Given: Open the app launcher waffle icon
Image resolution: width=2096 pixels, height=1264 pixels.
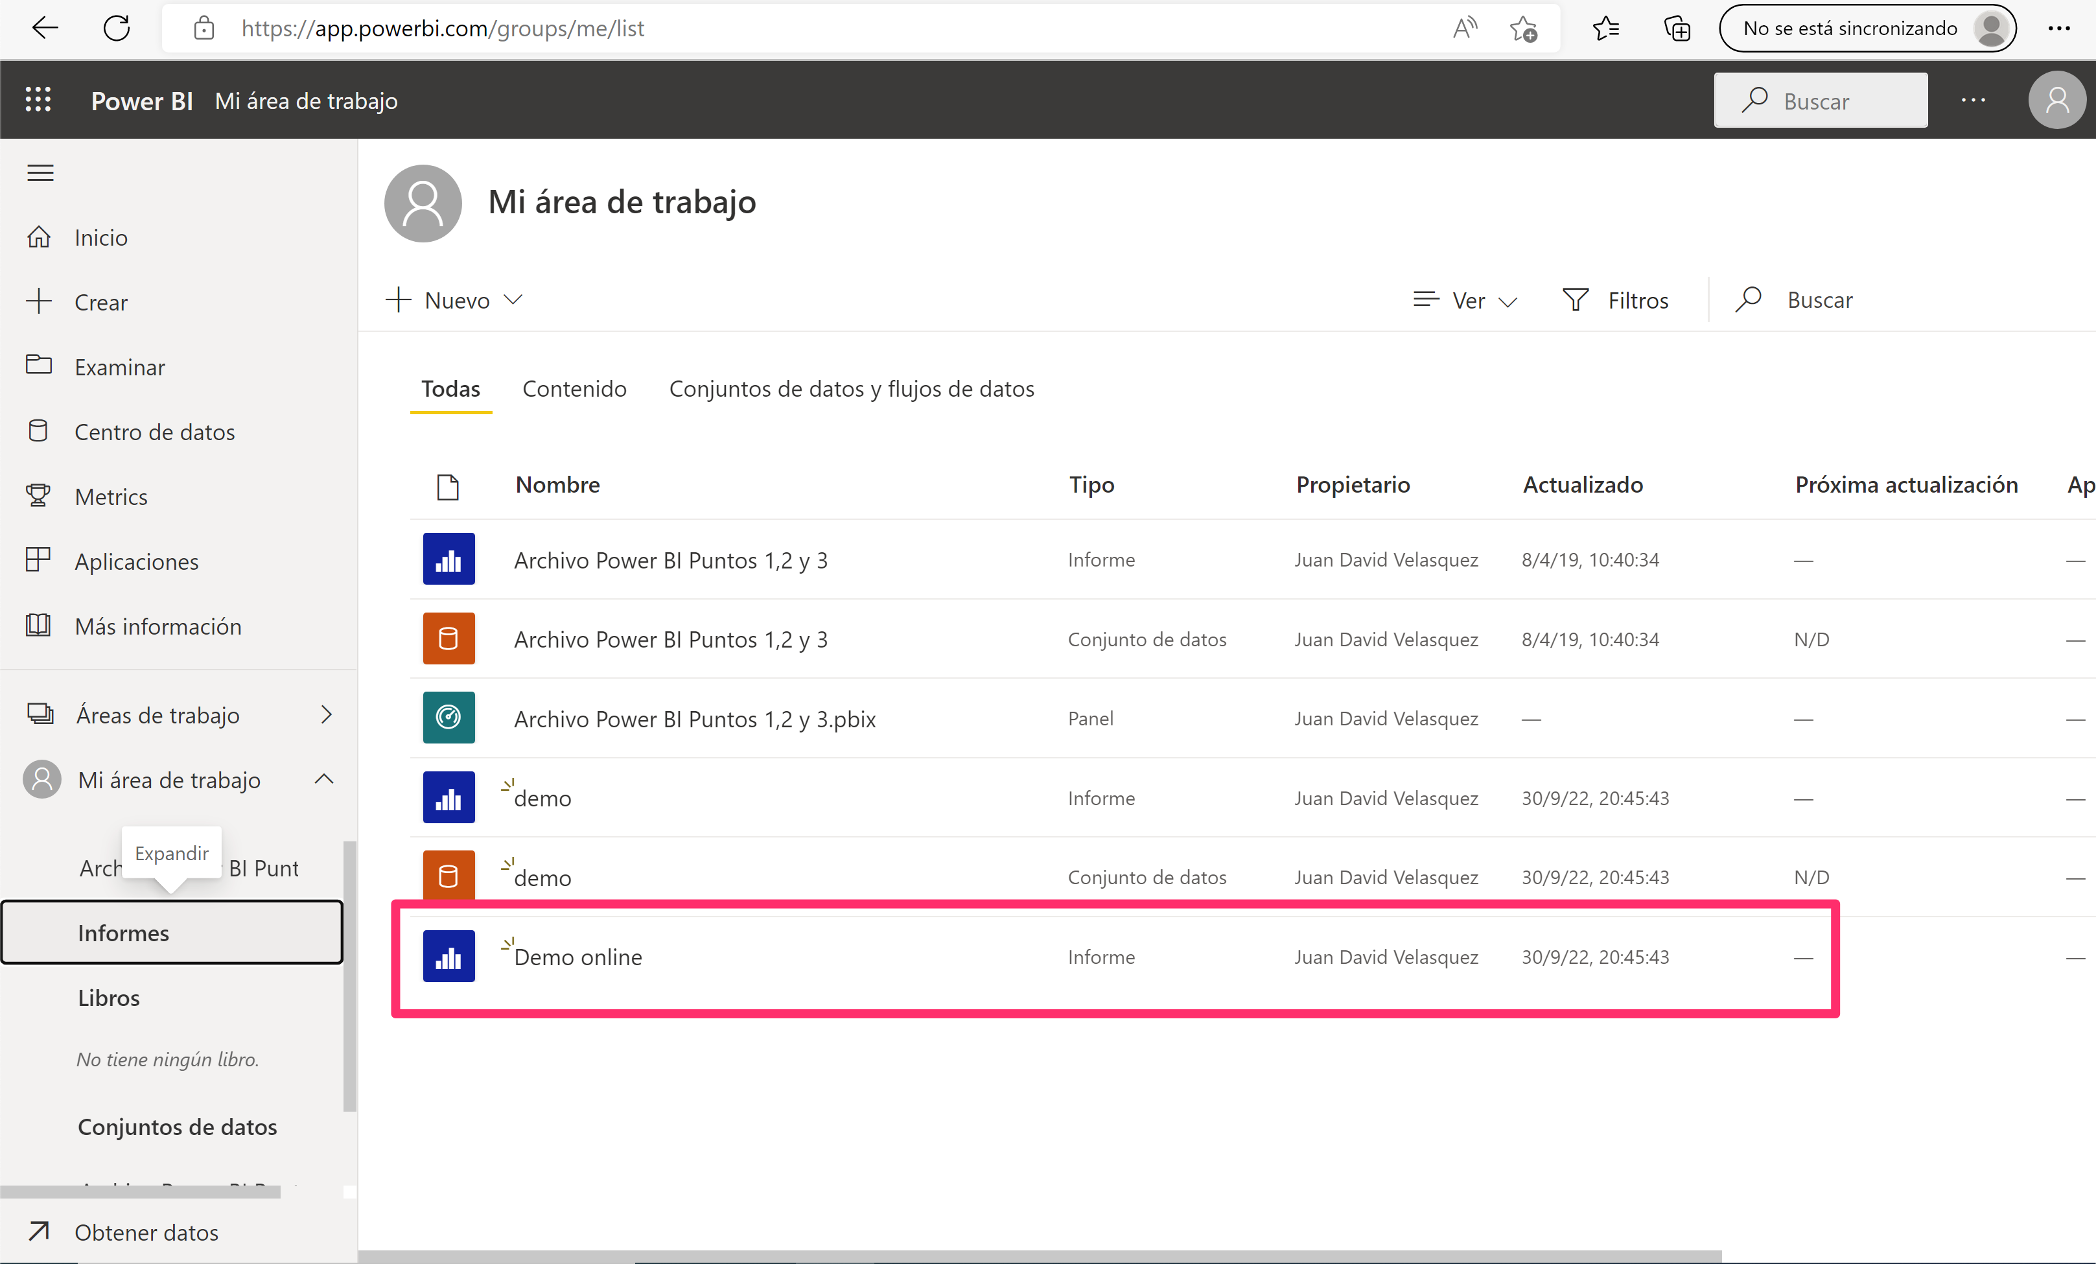Looking at the screenshot, I should tap(38, 100).
